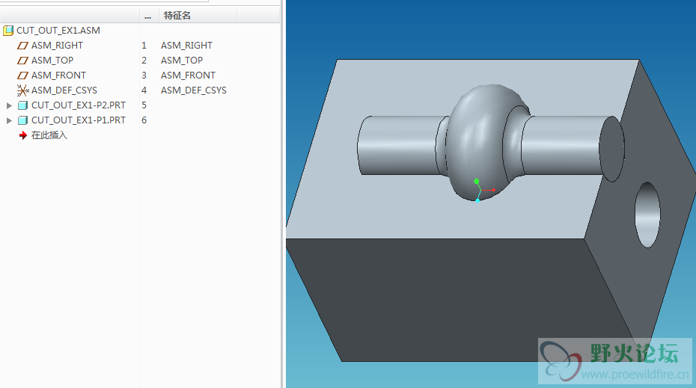Click the CUT_OUT_EX1-P1.PRT part icon
This screenshot has height=388, width=696.
[22, 120]
